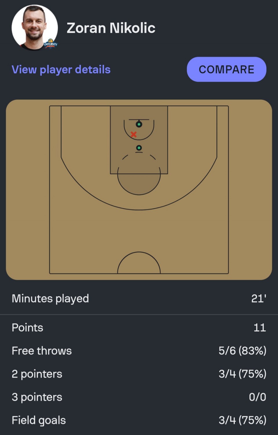This screenshot has height=435, width=278.
Task: Click the University team badge on avatar
Action: tap(51, 44)
